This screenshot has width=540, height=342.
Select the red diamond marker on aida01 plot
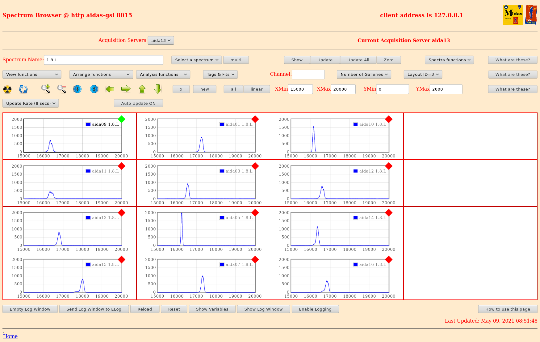tap(255, 119)
